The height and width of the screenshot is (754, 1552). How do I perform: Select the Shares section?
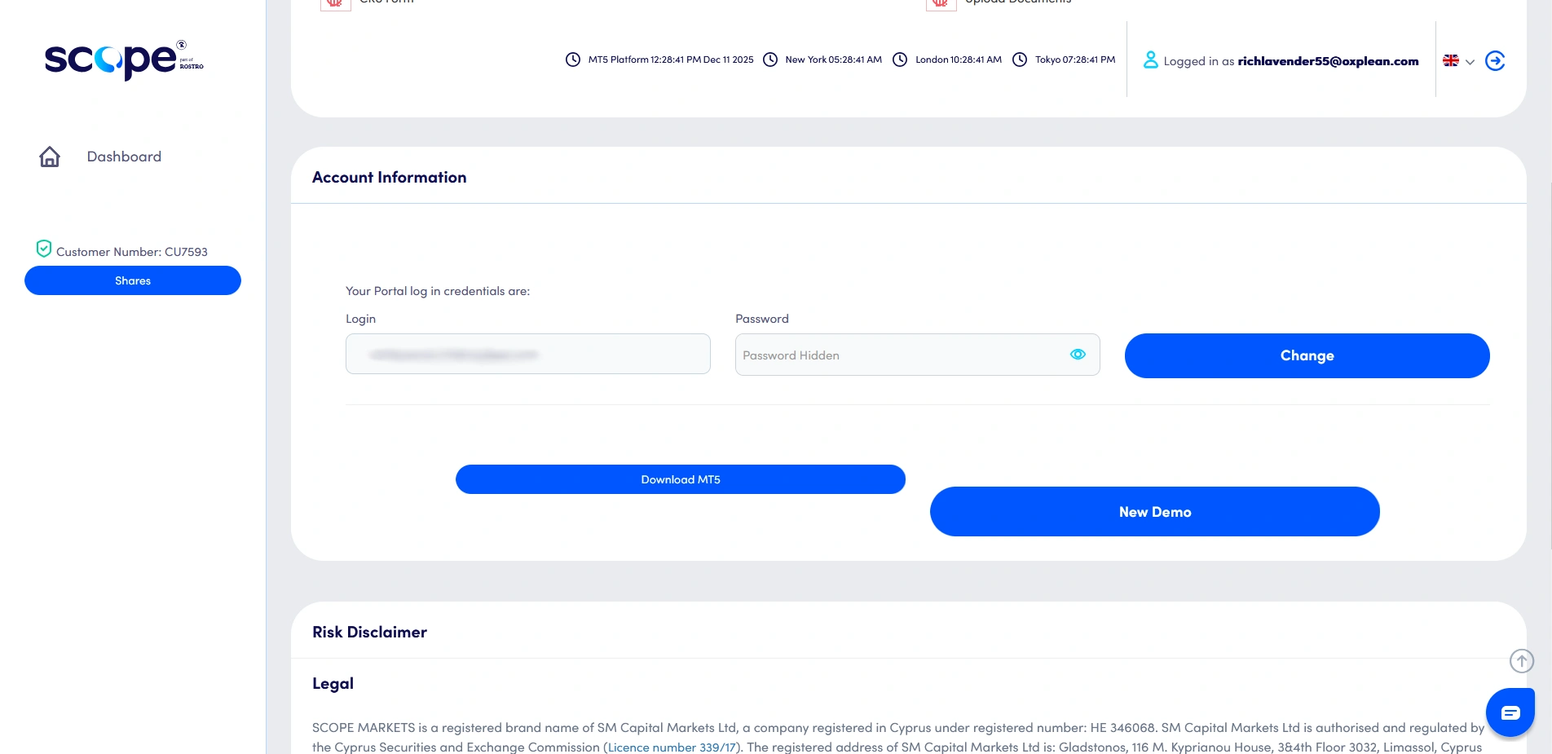pyautogui.click(x=132, y=280)
